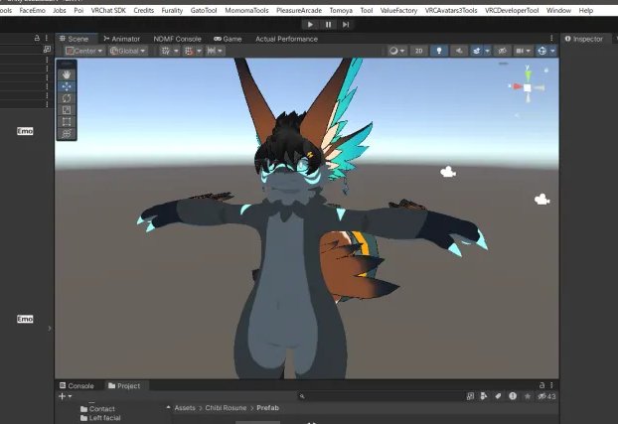Open Scene view more options menu
The width and height of the screenshot is (618, 424).
pos(551,38)
